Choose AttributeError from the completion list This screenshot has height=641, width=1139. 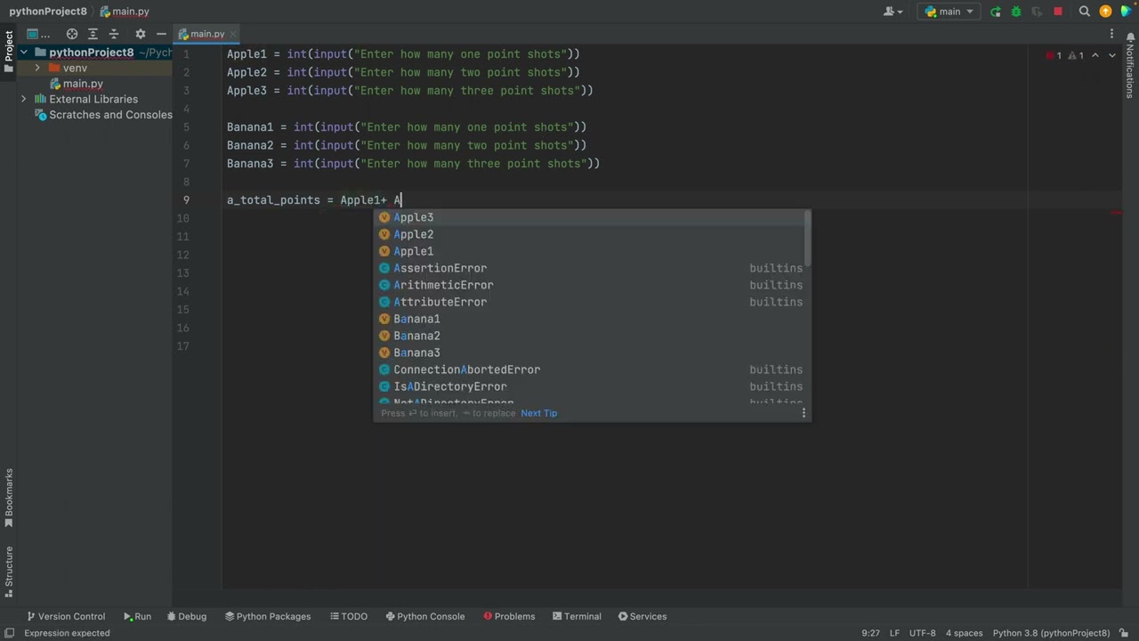pos(592,302)
